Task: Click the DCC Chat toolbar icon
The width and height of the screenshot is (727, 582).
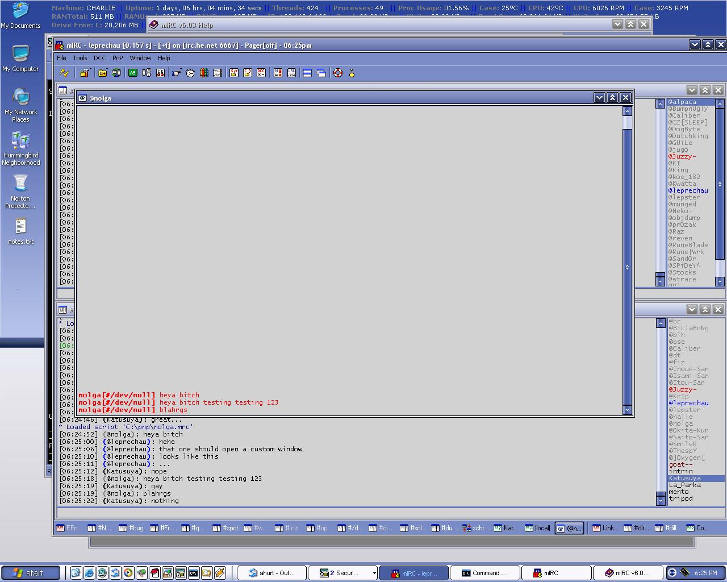Action: click(x=248, y=73)
